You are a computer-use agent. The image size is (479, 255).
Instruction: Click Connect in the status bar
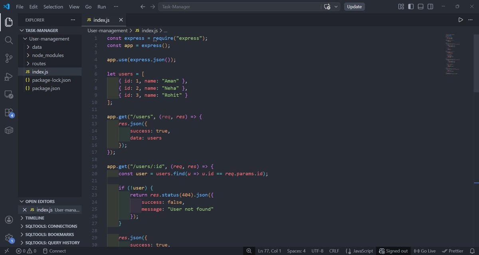[54, 251]
